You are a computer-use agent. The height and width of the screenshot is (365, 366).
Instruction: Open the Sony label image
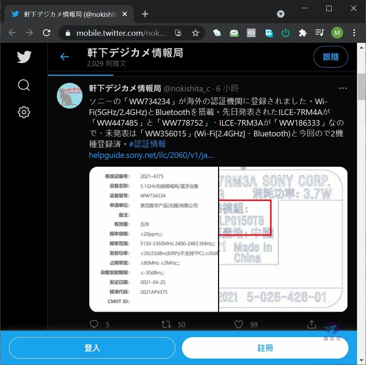pos(283,239)
